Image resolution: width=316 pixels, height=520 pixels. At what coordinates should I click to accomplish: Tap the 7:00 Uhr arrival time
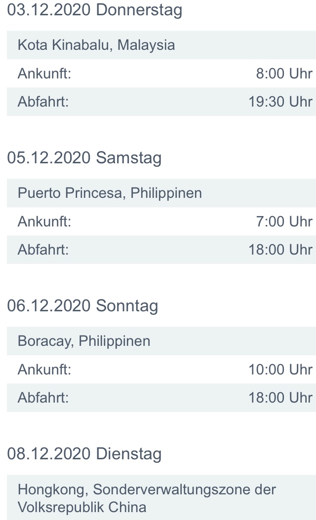click(x=284, y=221)
